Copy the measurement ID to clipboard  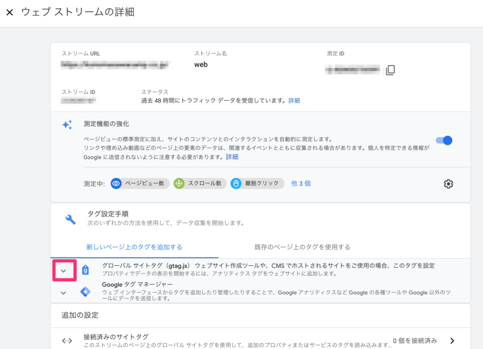click(390, 70)
